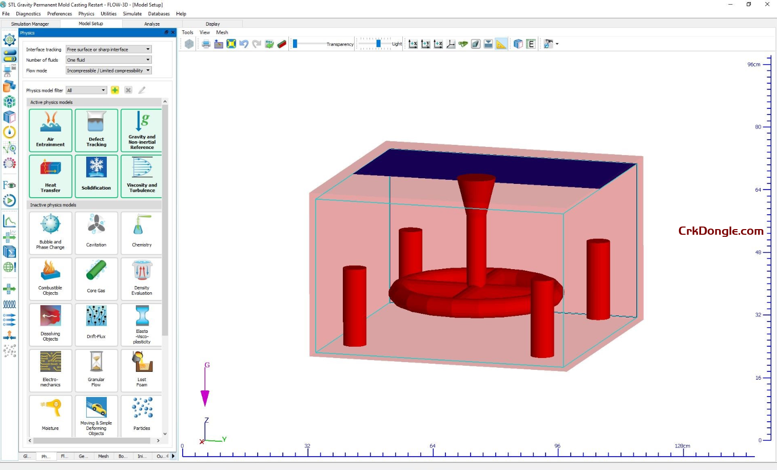The width and height of the screenshot is (777, 470).
Task: Toggle the highlighted ruler icon in the toolbar
Action: coord(501,44)
